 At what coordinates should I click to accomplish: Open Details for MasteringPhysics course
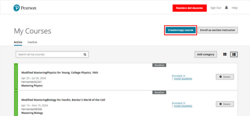click(x=225, y=77)
